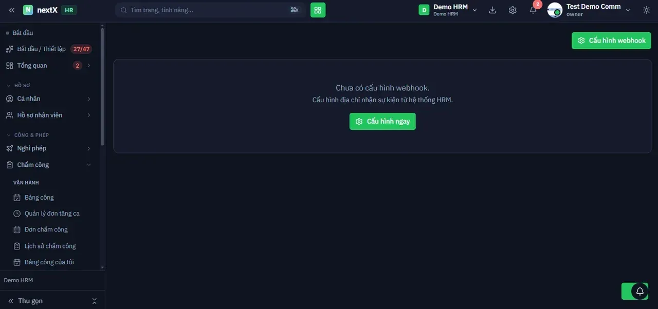Click the Chấm công clipboard icon
This screenshot has width=658, height=309.
9,165
